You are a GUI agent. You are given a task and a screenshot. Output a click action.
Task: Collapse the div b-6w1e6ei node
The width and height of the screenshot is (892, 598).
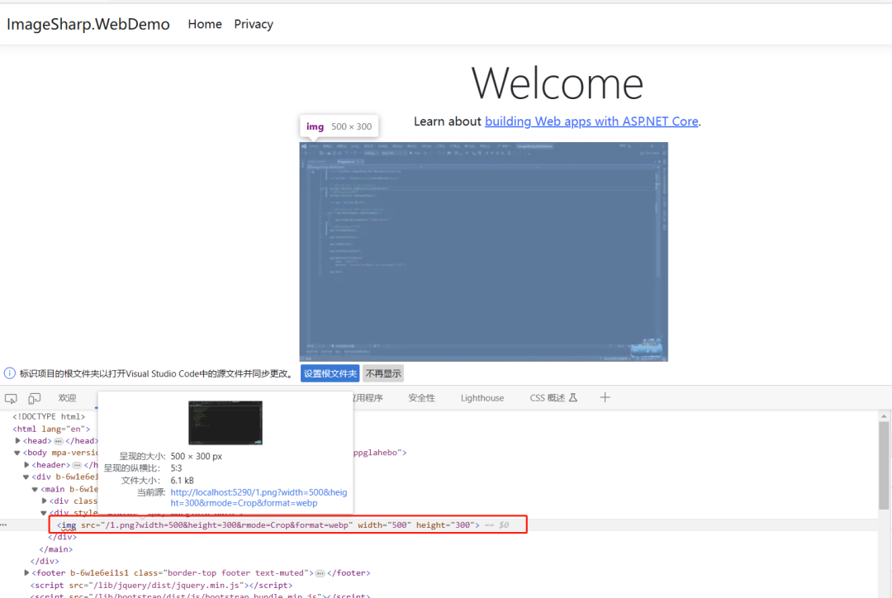click(x=26, y=477)
